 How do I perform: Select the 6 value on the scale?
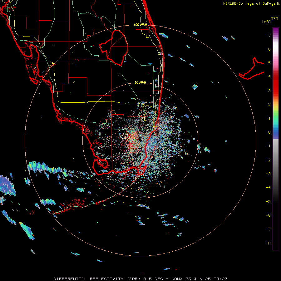269,49
